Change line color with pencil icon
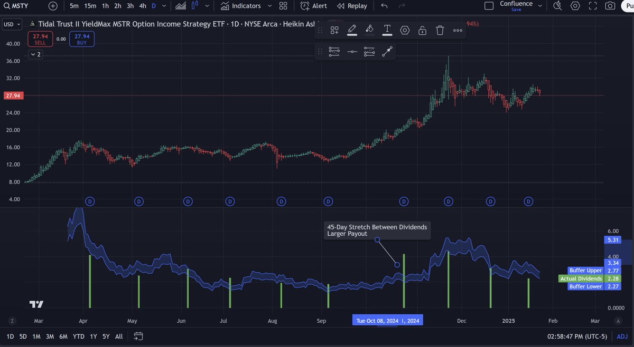 352,30
